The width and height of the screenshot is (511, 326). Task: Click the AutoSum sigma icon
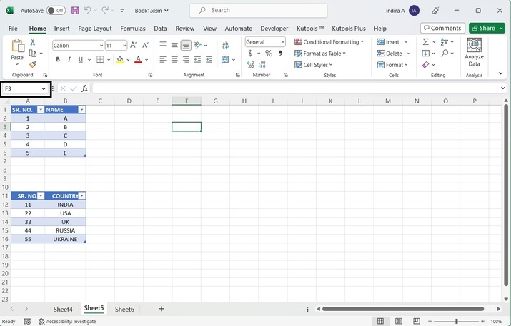click(426, 42)
